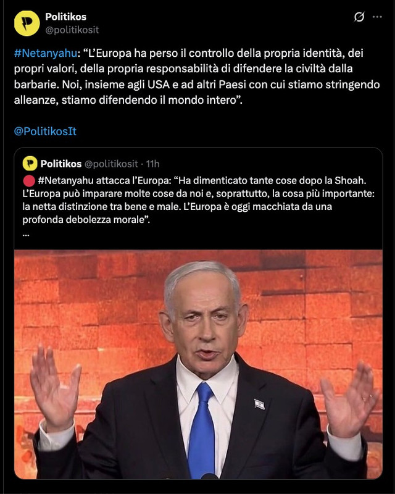
Task: Click the yellow Politikos avatar at top
Action: [x=27, y=23]
